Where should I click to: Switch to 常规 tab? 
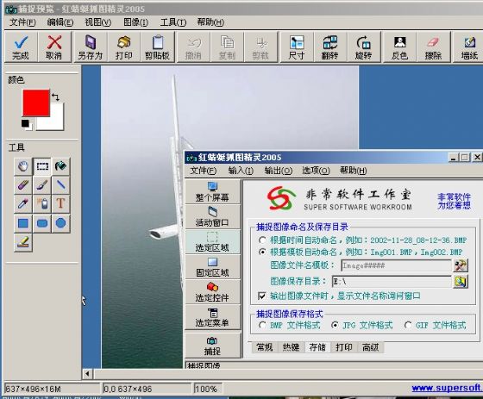[265, 347]
